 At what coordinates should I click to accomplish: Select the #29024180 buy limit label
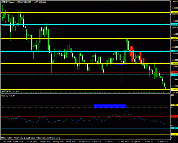[x=11, y=91]
